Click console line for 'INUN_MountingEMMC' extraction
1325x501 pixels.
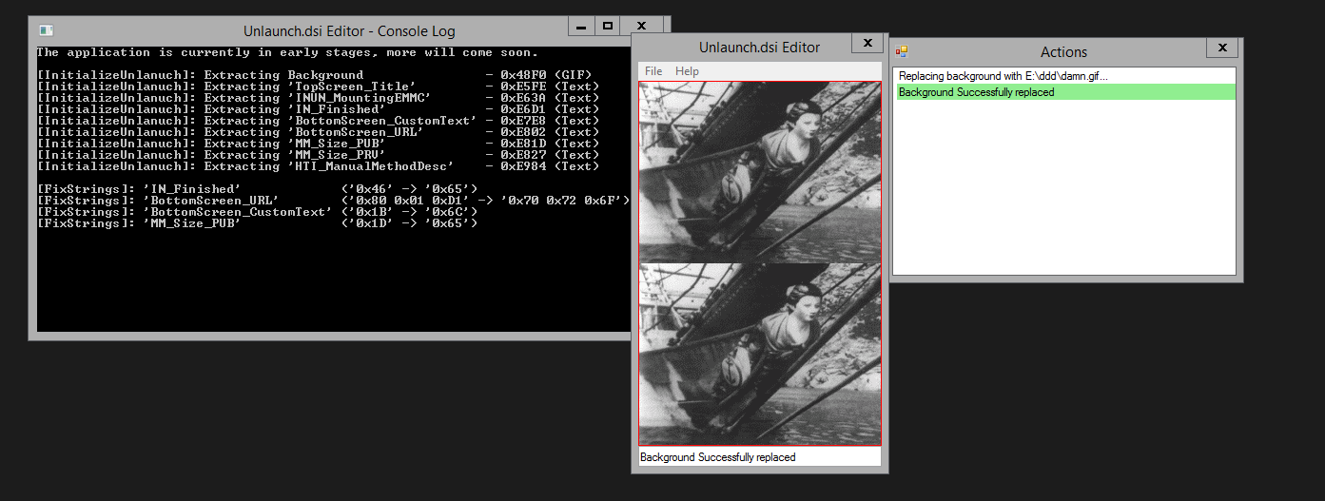click(319, 98)
